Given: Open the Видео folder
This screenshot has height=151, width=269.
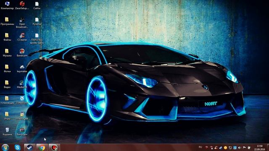Looking at the screenshot, I should [x=7, y=84].
